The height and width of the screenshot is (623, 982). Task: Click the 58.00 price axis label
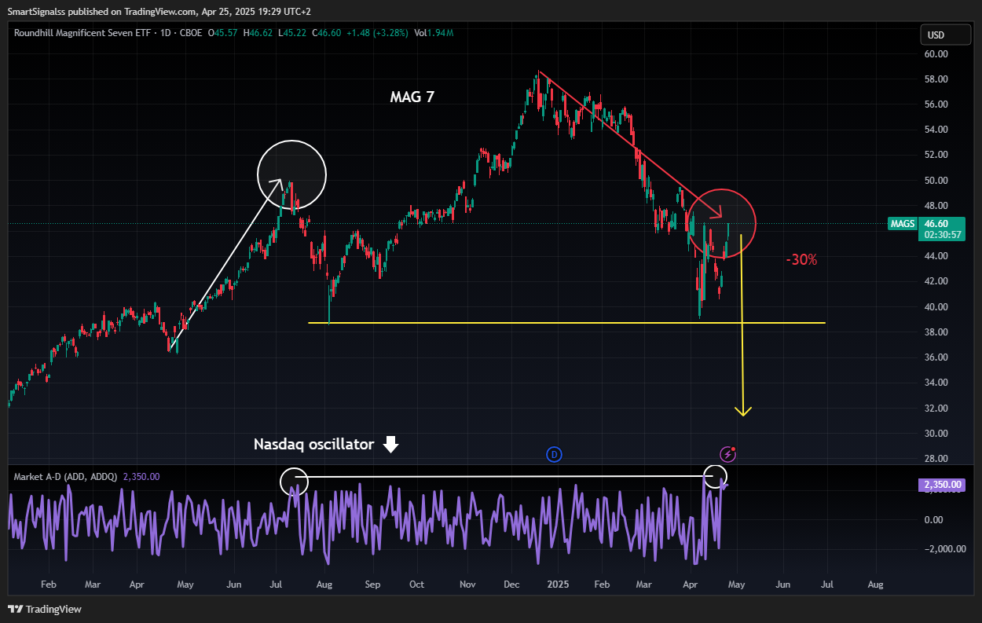[x=936, y=79]
